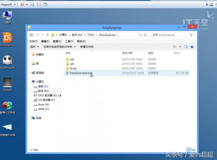Screen dimensions: 217x160
Task: Enter full screen mode in Player toolbar
Action: click(39, 5)
